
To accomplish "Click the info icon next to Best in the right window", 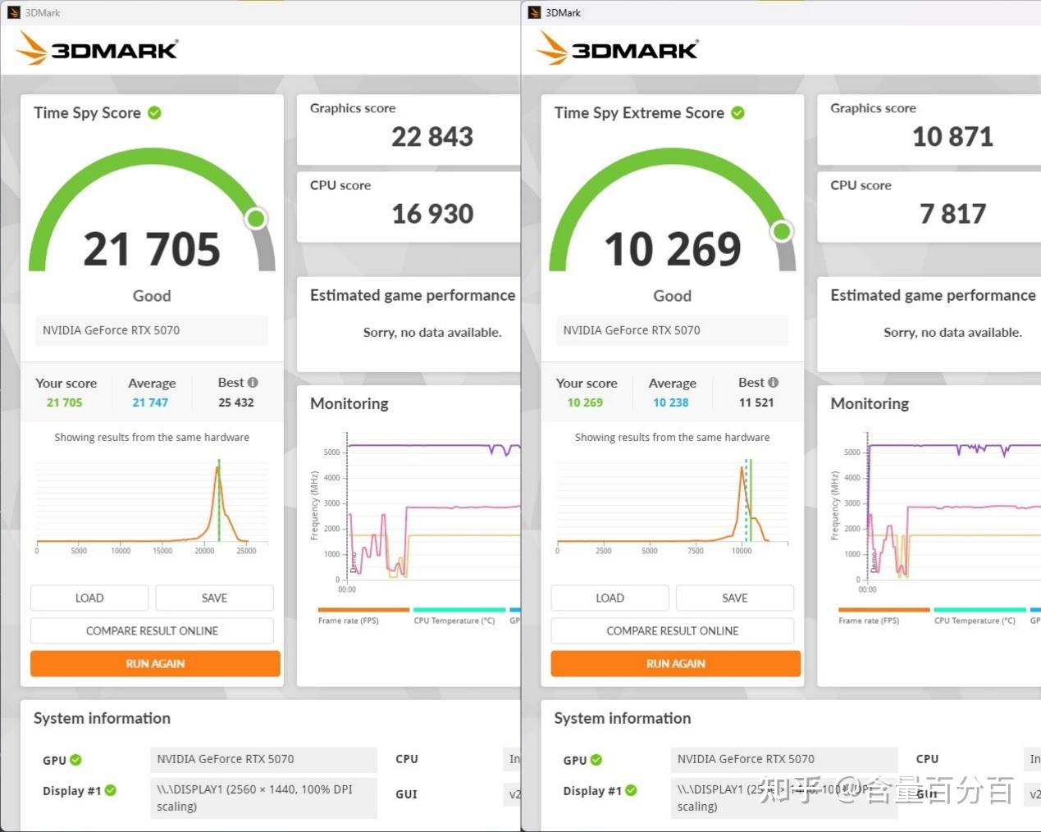I will pyautogui.click(x=773, y=382).
